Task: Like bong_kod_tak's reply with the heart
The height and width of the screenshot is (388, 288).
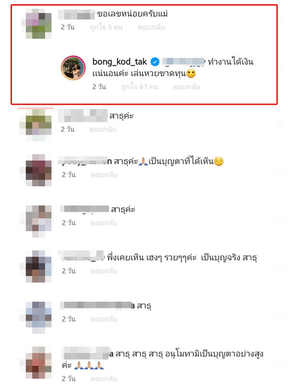Action: 279,71
